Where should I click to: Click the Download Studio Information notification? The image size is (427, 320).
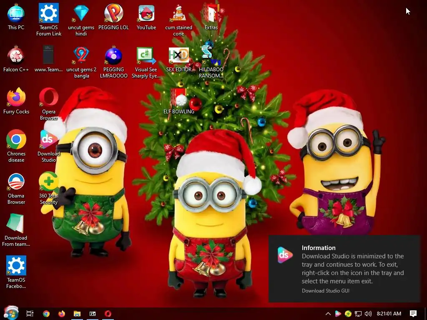coord(344,269)
